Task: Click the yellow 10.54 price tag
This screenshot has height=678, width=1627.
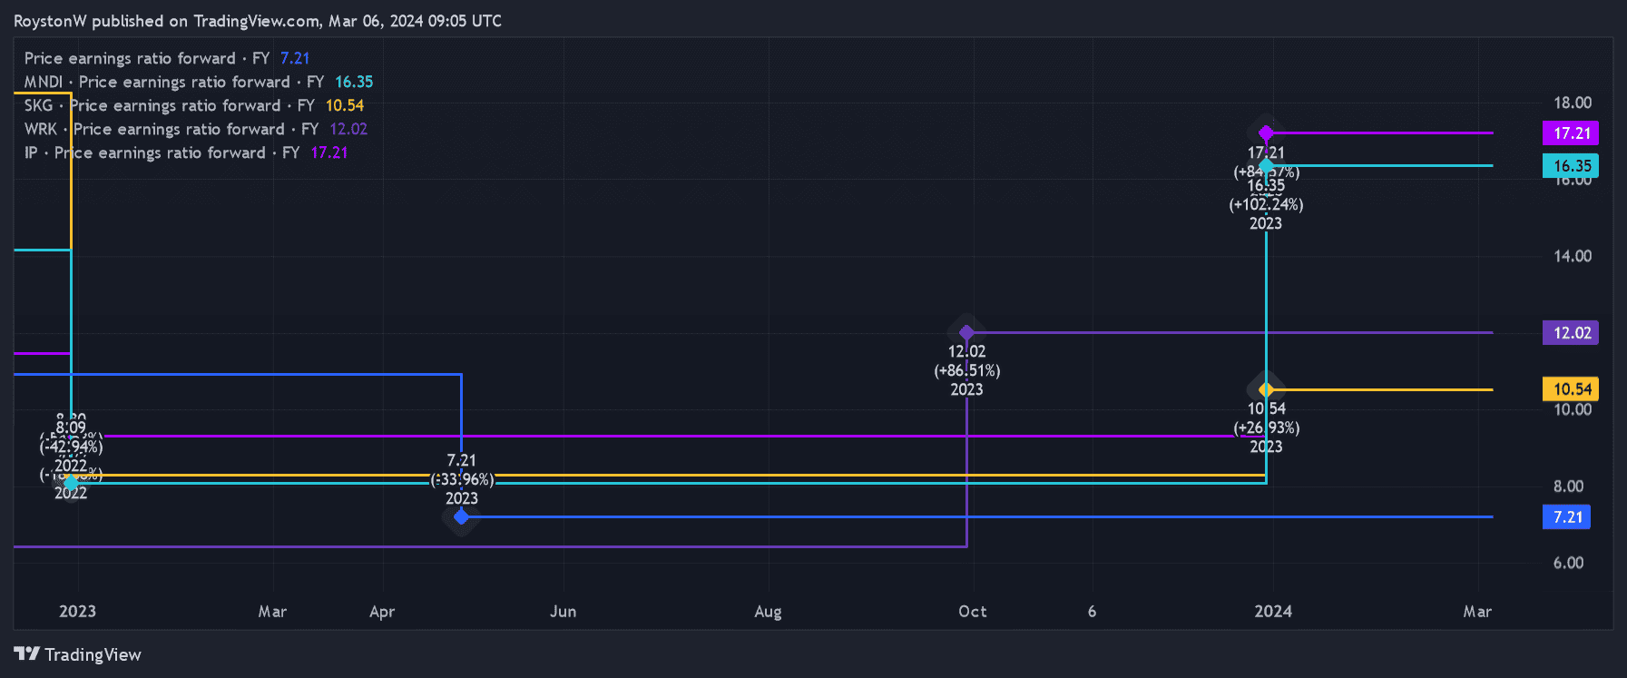Action: (x=1571, y=389)
